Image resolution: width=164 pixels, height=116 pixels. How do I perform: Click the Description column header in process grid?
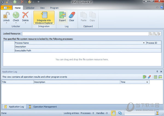point(88,47)
